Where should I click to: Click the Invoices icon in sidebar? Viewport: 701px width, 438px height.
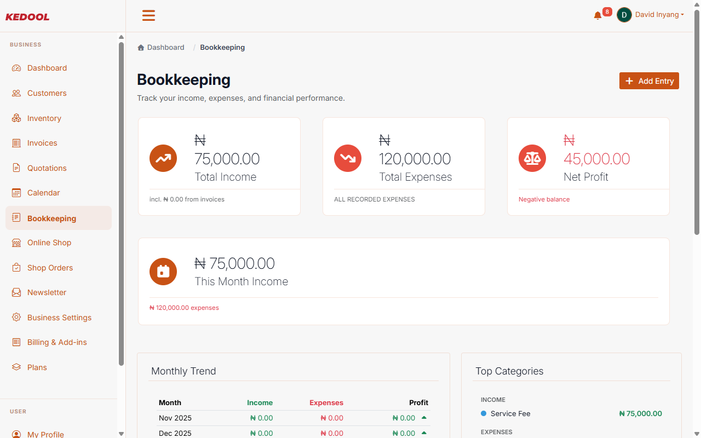(16, 143)
